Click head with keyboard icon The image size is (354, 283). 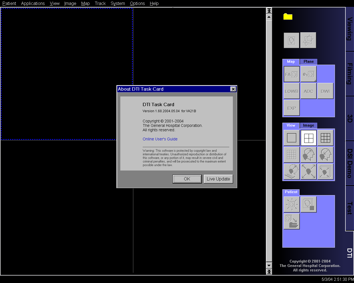tap(291, 171)
